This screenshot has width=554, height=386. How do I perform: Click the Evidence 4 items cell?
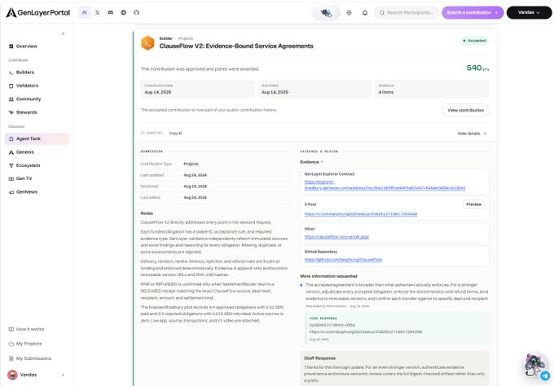432,89
